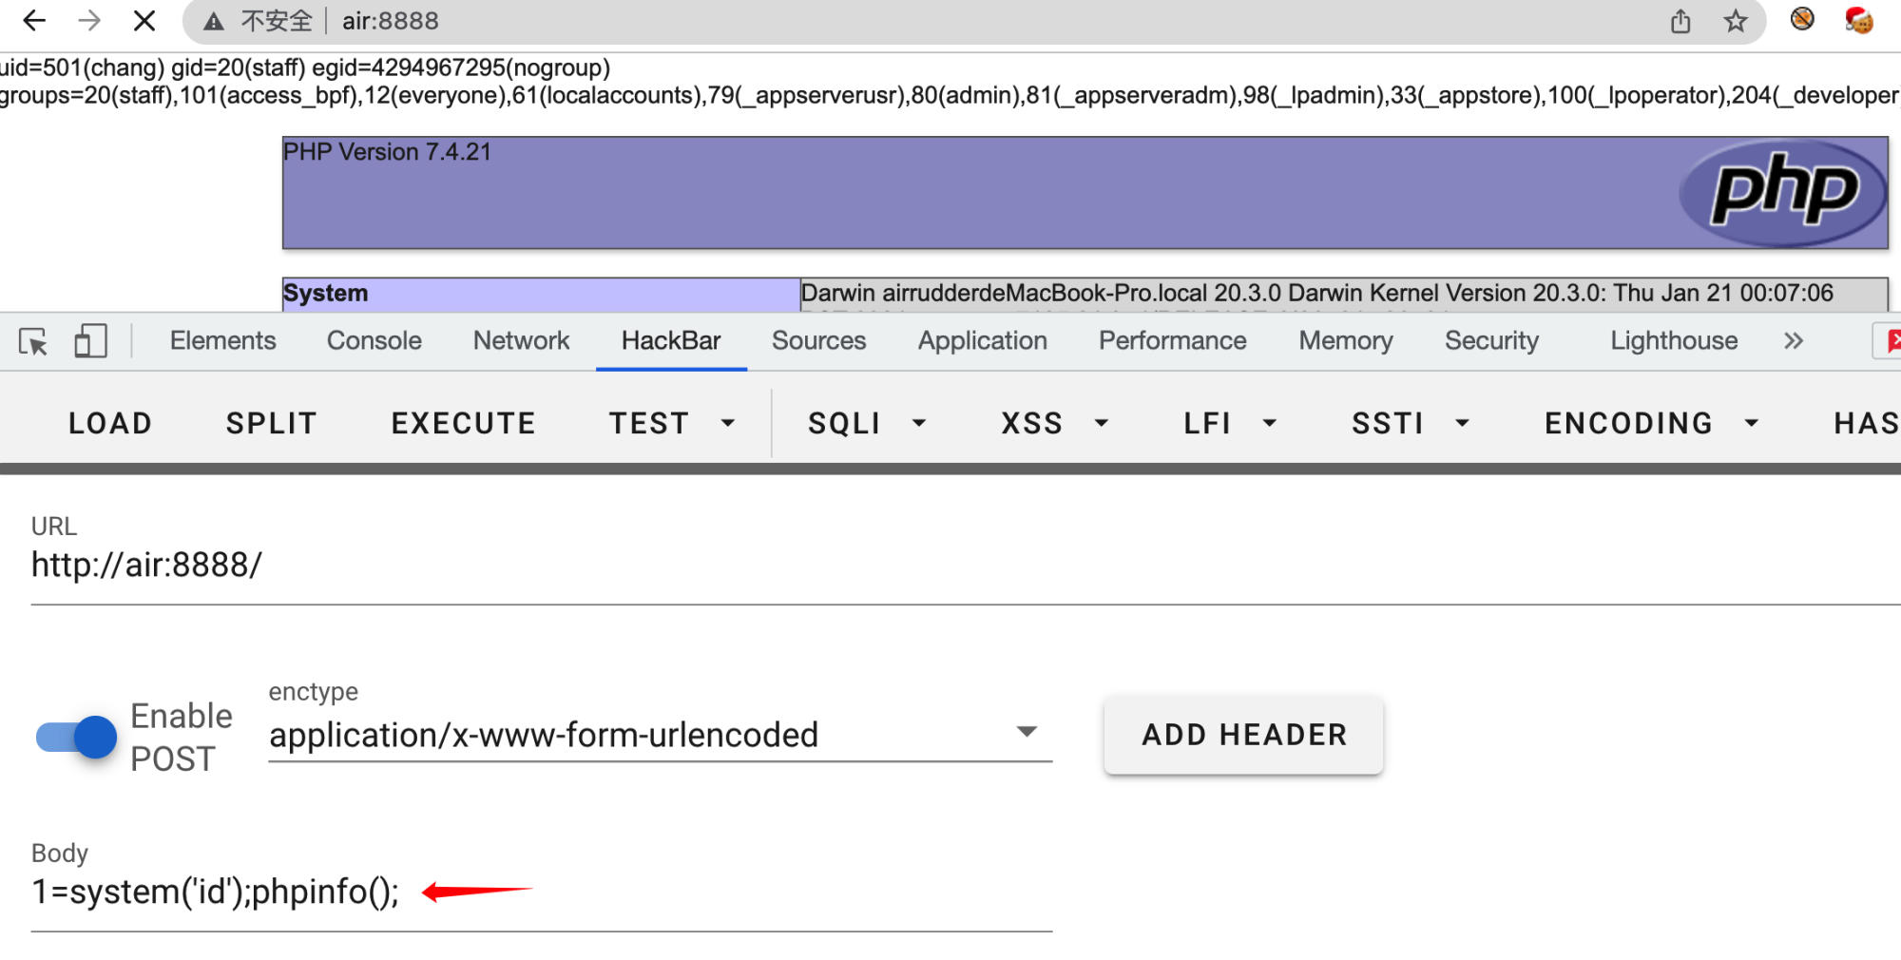This screenshot has width=1901, height=960.
Task: Click the browser forward arrow
Action: [x=89, y=21]
